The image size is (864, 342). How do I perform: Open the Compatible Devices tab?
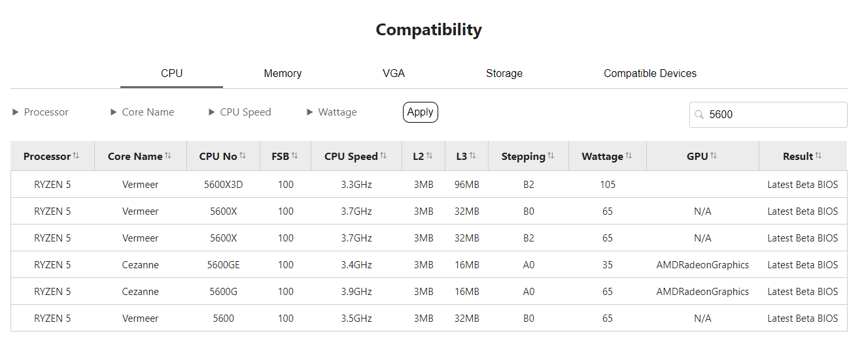[650, 74]
